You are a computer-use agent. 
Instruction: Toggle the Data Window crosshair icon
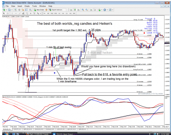coord(19,10)
